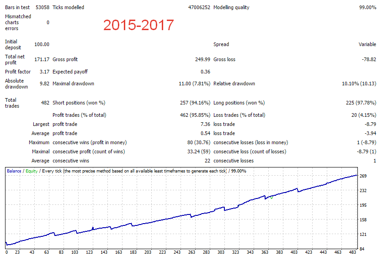Select the Profit factor value 3.17
Screen dimensions: 383x256
[44, 72]
